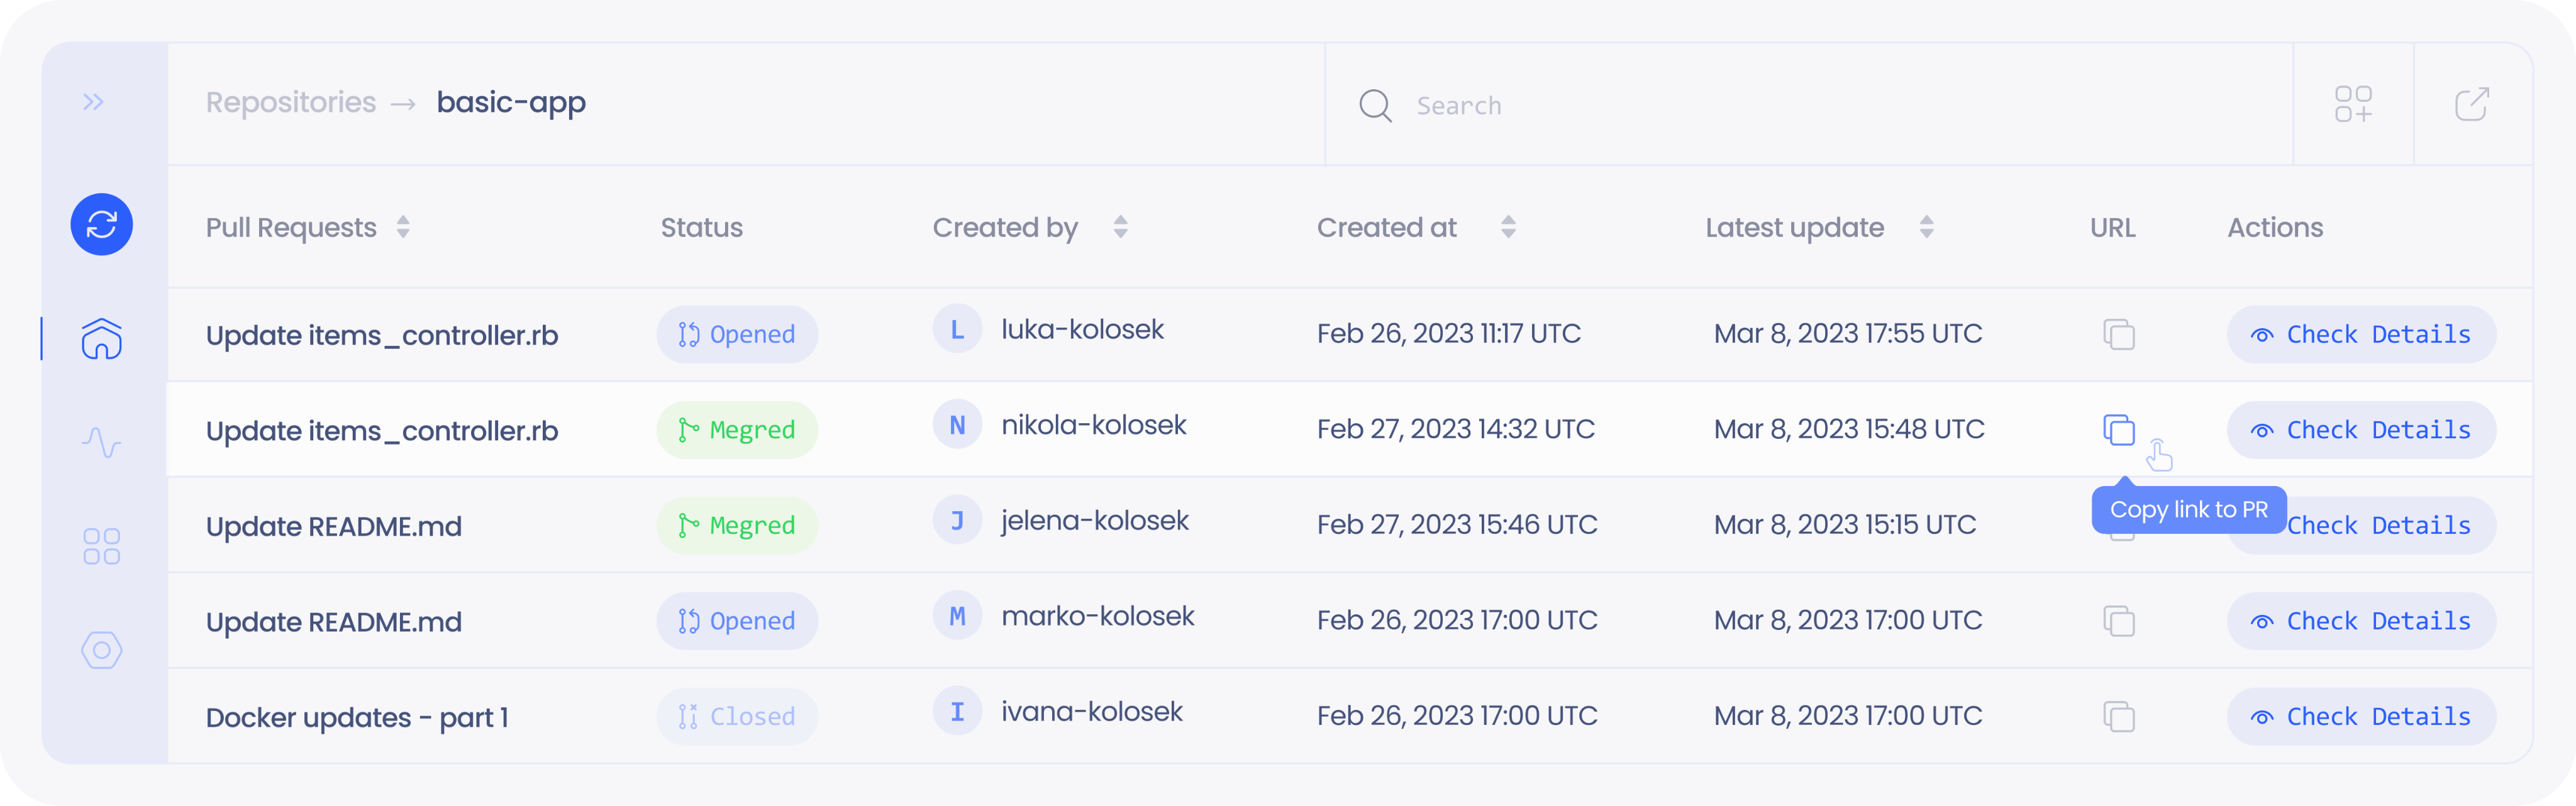This screenshot has height=806, width=2576.
Task: Click the external link share icon
Action: (2472, 104)
